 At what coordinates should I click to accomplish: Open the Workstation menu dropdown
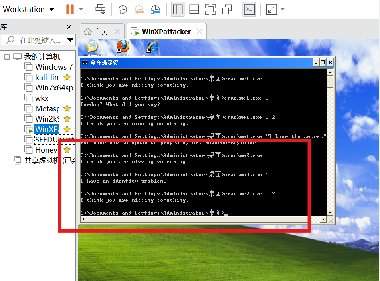[x=29, y=10]
